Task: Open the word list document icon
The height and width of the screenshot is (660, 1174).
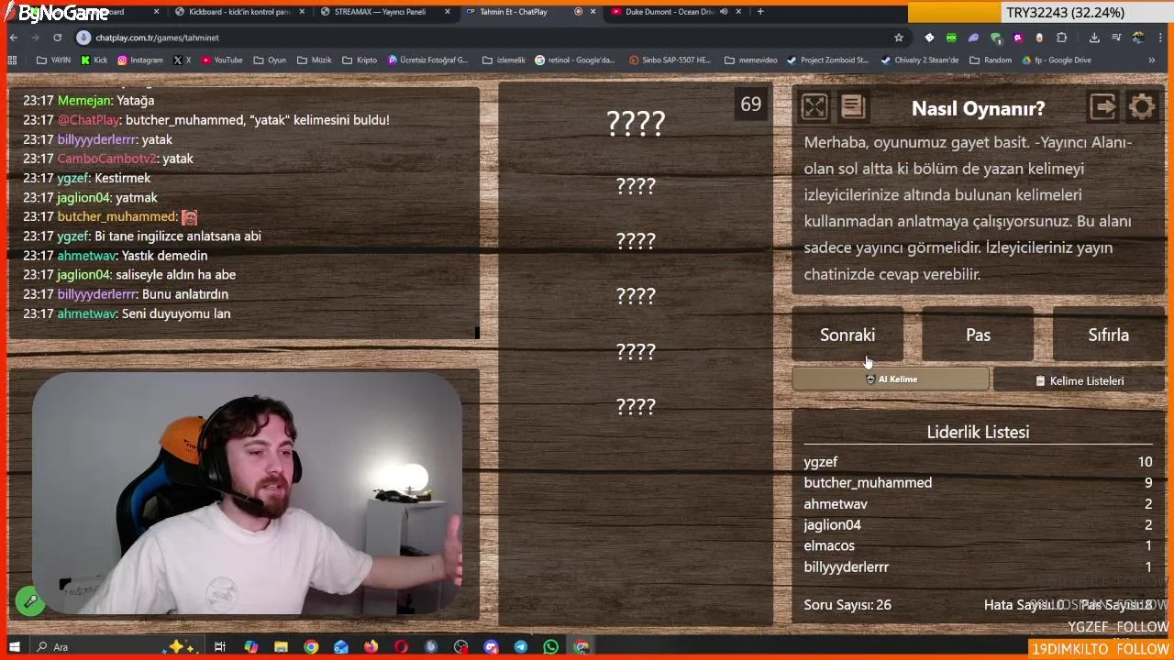Action: click(x=852, y=107)
